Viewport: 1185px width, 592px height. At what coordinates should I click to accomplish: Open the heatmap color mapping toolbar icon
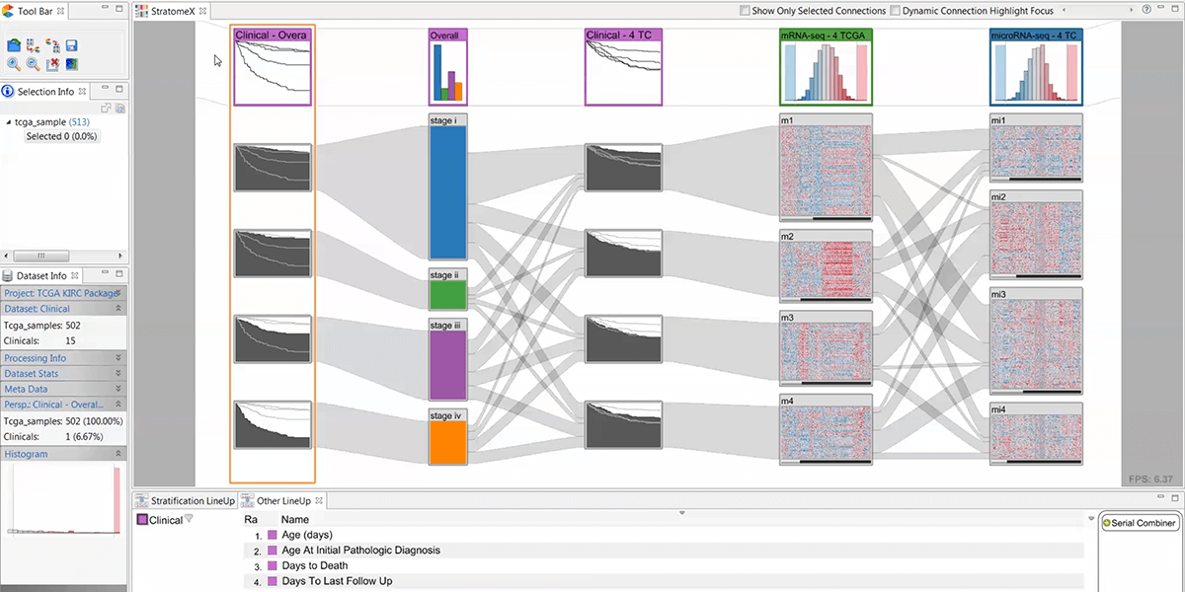(x=70, y=64)
